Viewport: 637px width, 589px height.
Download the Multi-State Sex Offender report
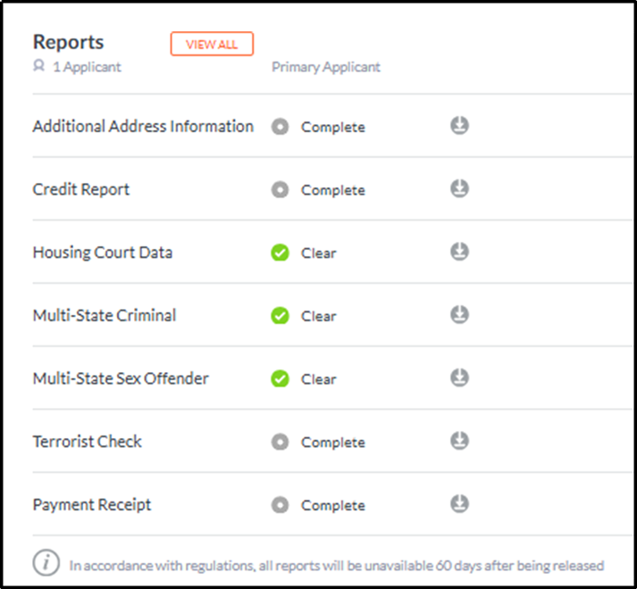click(x=459, y=377)
